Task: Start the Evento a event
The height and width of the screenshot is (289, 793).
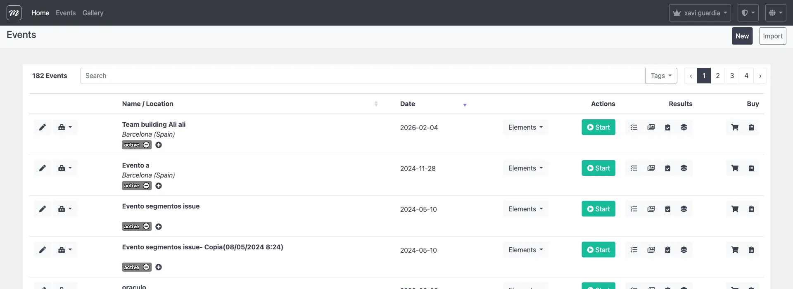Action: coord(598,168)
